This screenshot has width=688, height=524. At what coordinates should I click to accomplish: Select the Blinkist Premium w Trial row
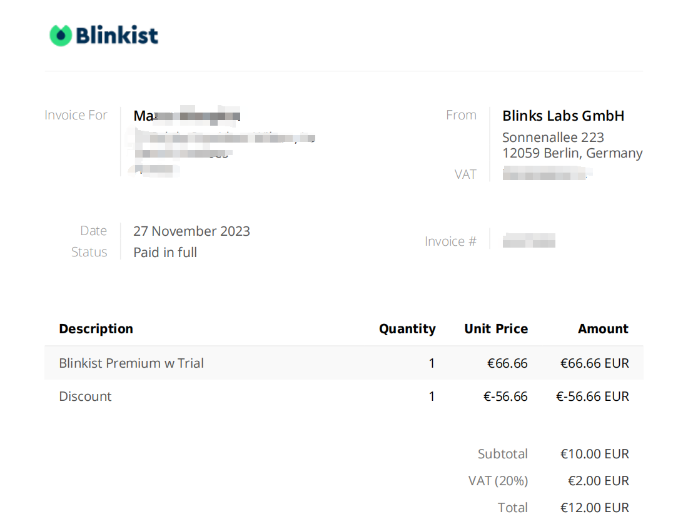click(344, 363)
